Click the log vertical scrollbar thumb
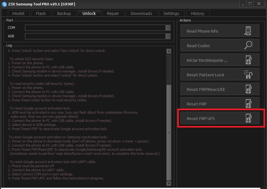Screen dimensions: 267x189 pos(169,133)
